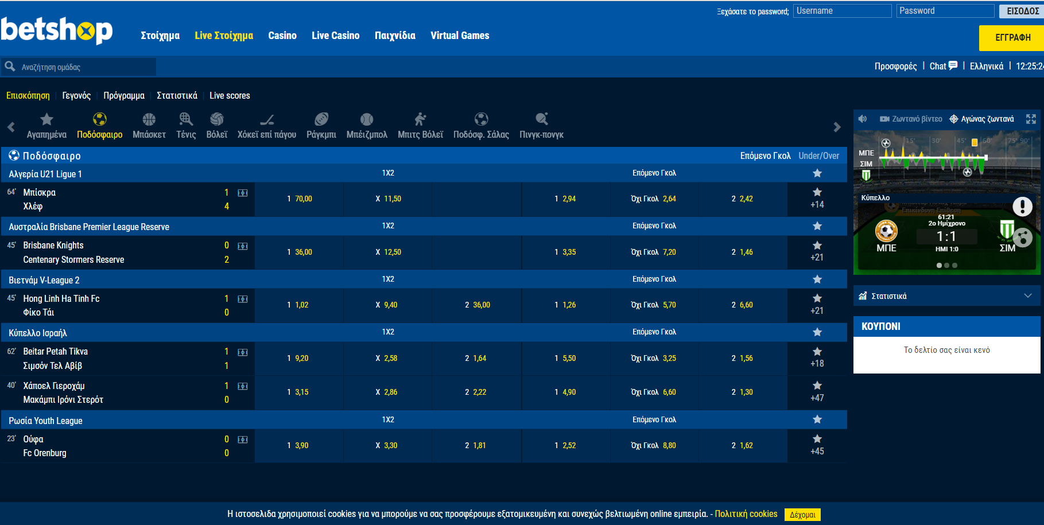Select the Πινγκ-πονγκ table tennis icon
Image resolution: width=1044 pixels, height=525 pixels.
pos(542,119)
